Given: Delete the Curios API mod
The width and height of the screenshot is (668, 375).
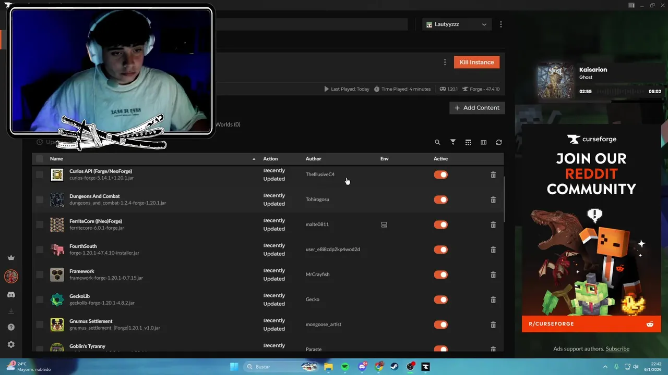Looking at the screenshot, I should [493, 175].
